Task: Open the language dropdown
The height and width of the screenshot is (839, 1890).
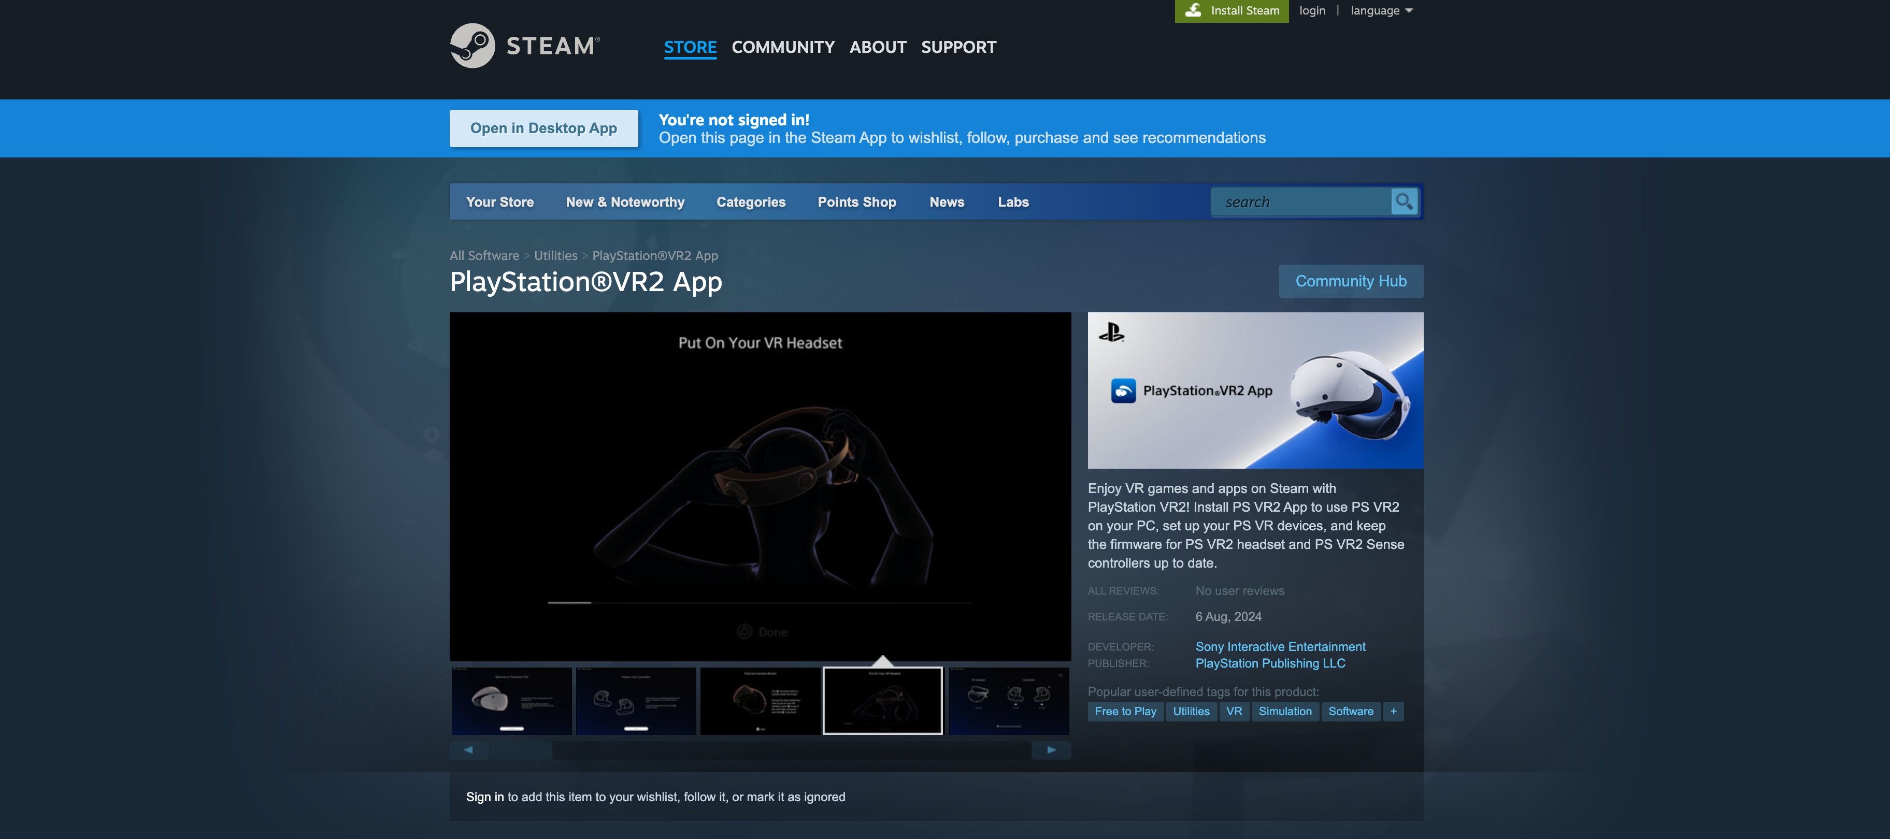Action: 1381,10
